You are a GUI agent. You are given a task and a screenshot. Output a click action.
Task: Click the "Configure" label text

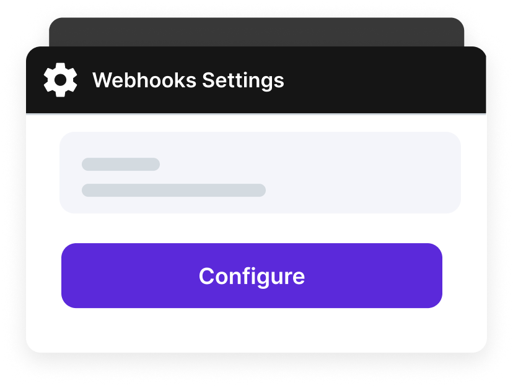click(252, 276)
